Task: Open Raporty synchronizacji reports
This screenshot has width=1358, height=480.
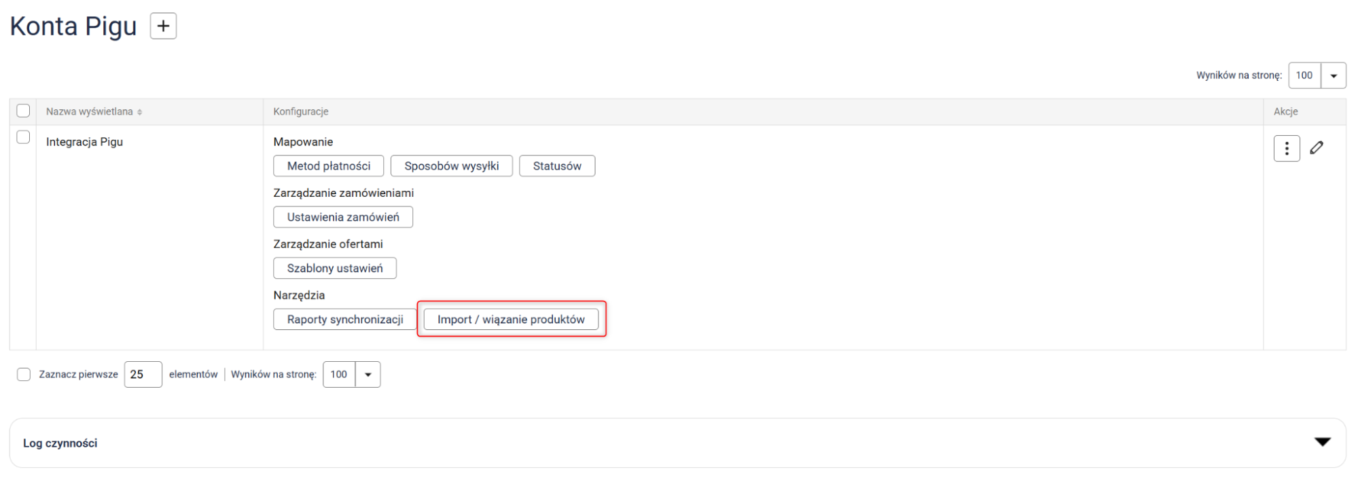Action: tap(344, 319)
